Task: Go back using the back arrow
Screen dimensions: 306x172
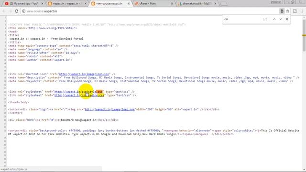Action: pyautogui.click(x=4, y=11)
